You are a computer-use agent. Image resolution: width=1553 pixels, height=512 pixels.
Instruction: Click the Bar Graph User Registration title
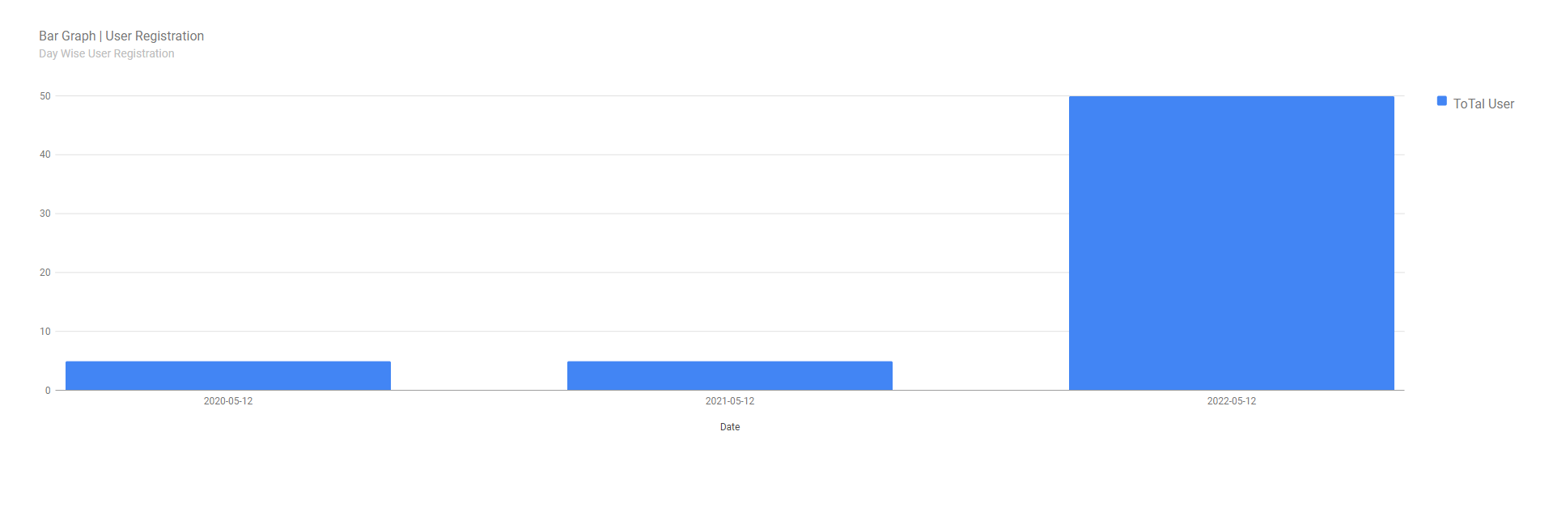(x=121, y=36)
